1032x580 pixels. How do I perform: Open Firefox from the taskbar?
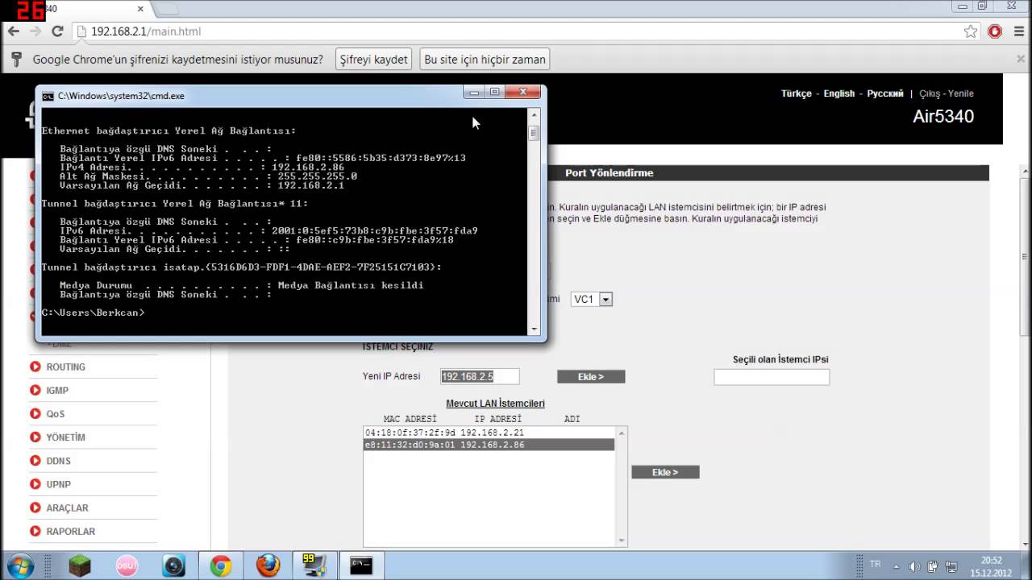pos(267,565)
